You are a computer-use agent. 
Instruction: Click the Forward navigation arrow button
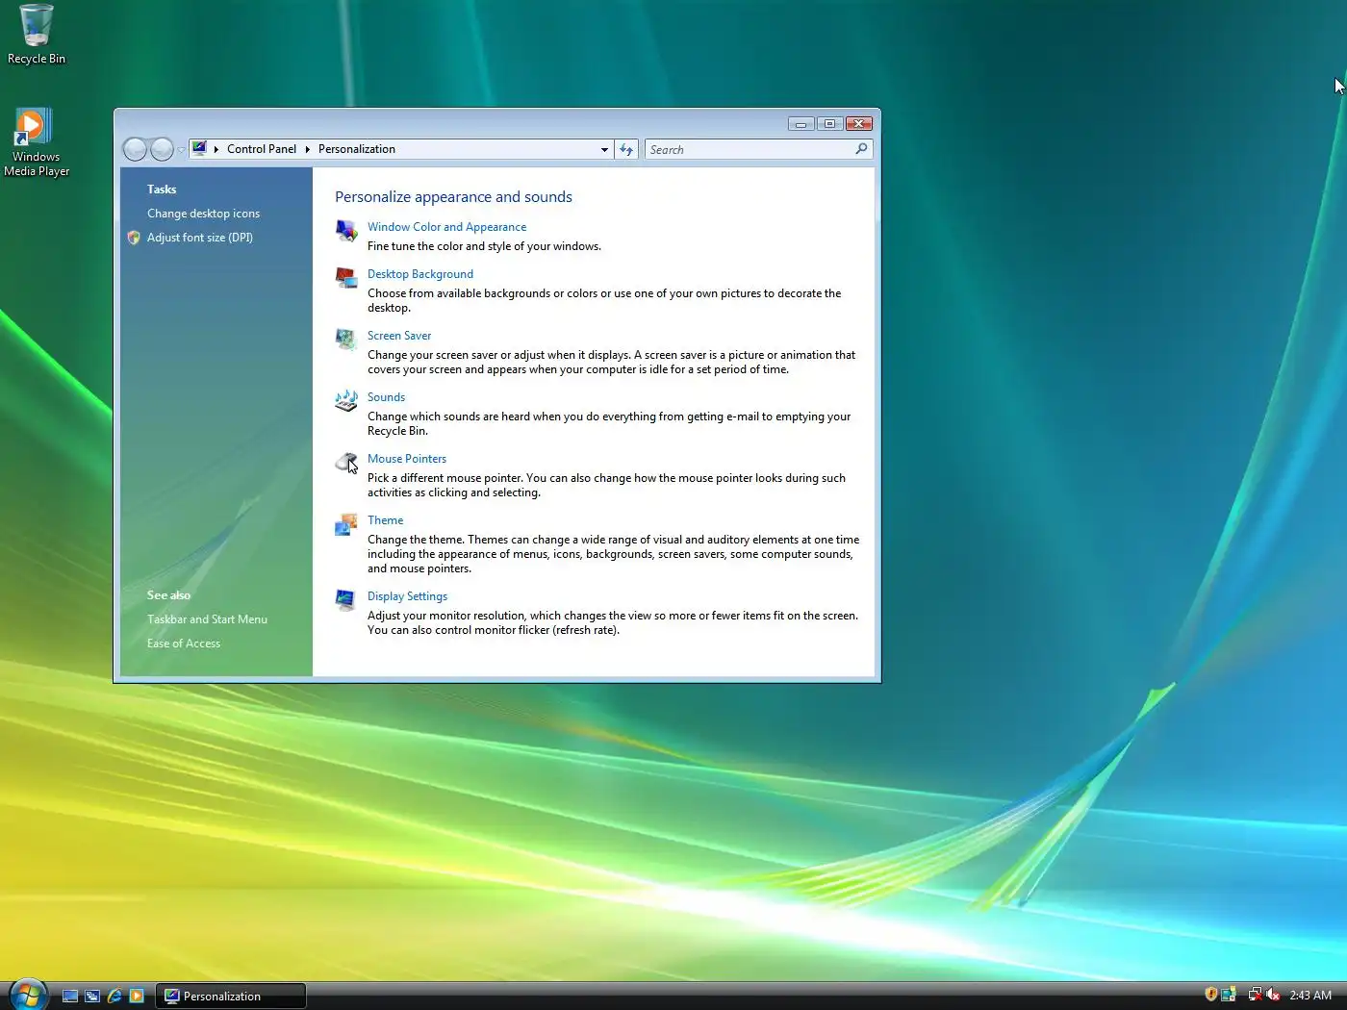click(x=162, y=149)
